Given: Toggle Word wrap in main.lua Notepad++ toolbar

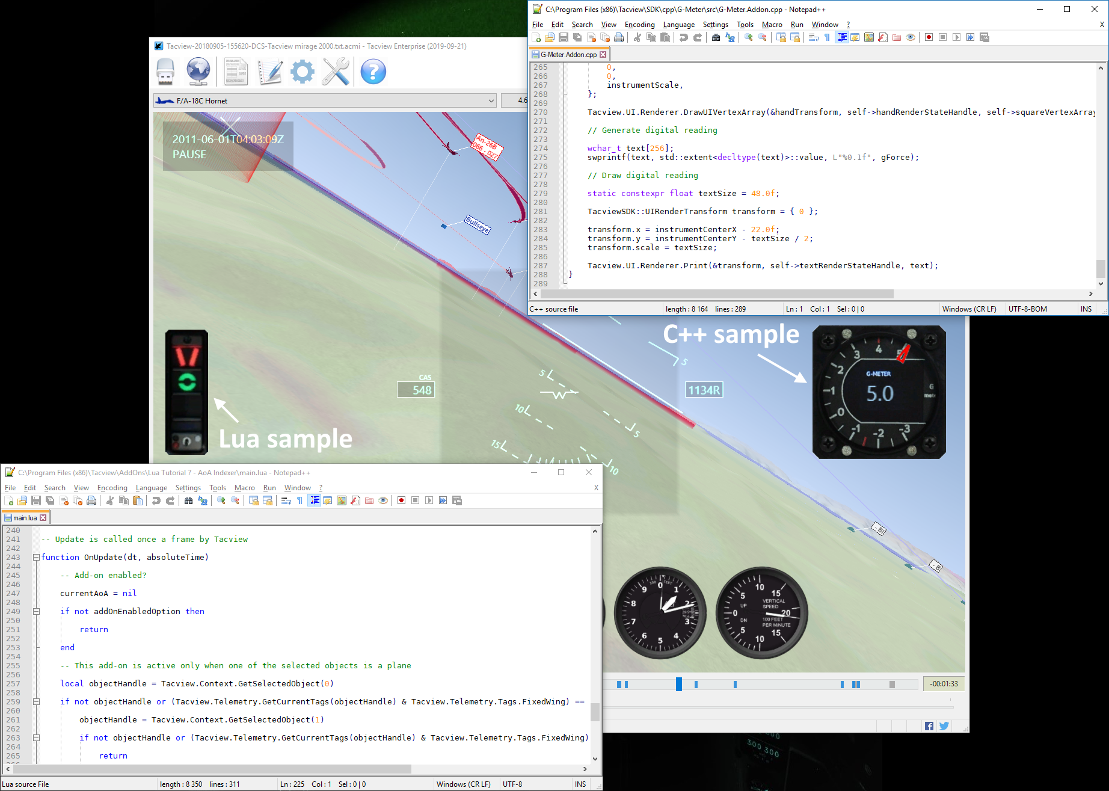Looking at the screenshot, I should (x=286, y=500).
